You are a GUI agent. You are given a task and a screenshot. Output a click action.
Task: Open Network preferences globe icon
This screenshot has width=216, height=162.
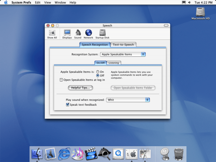pos(88,34)
